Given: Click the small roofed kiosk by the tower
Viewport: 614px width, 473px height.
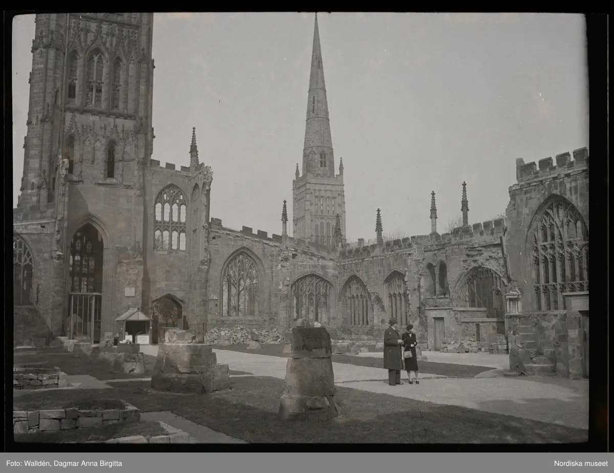Looking at the screenshot, I should (x=133, y=325).
